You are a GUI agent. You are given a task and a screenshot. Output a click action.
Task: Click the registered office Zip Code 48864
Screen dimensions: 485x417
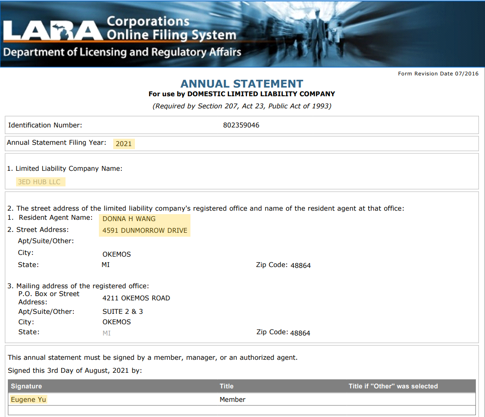click(x=301, y=266)
